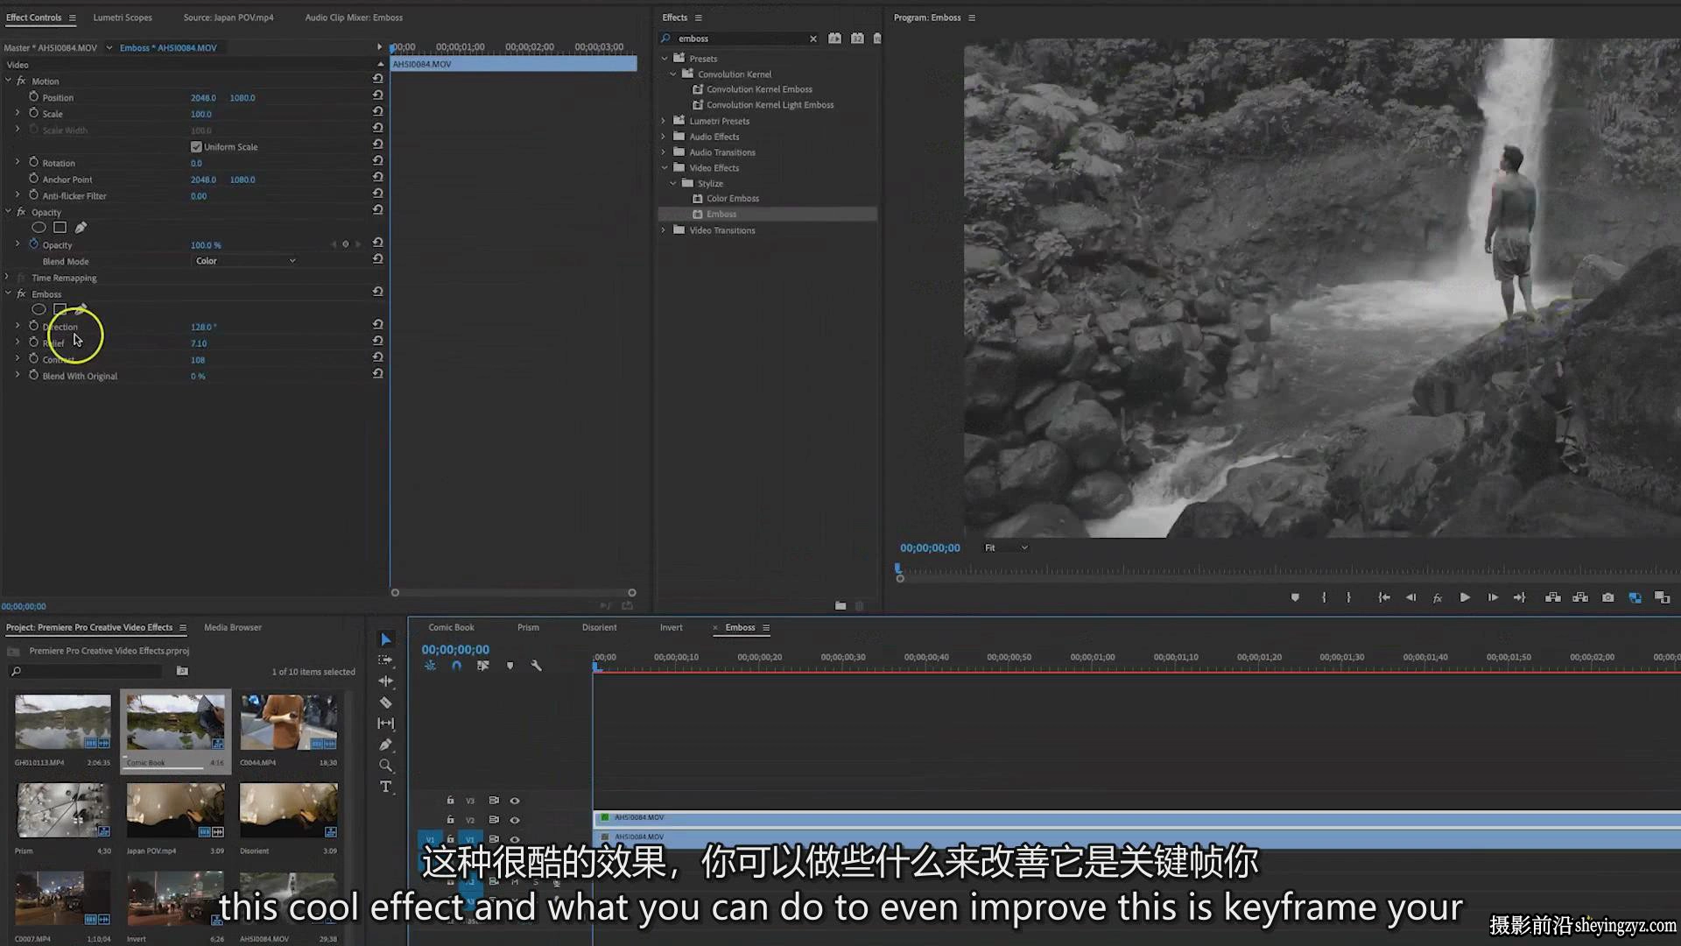
Task: Expand the Lumetri Presets folder
Action: point(664,121)
